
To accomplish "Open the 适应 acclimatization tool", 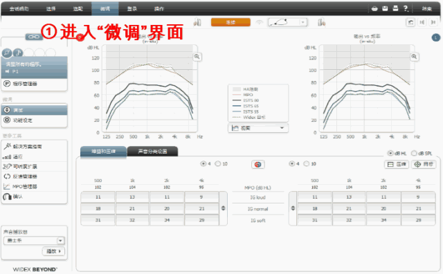I will (34, 156).
